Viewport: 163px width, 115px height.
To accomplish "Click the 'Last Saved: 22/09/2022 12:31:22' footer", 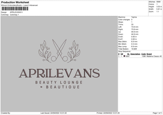I will [x=54, y=113].
